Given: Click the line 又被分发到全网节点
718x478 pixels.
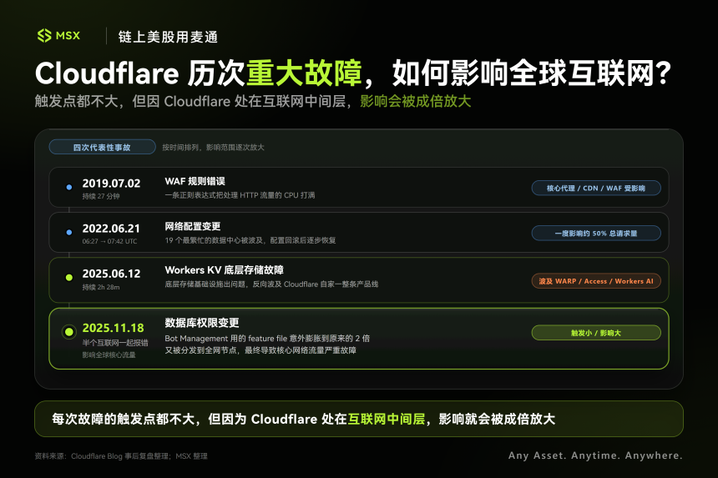Looking at the screenshot, I should (260, 350).
